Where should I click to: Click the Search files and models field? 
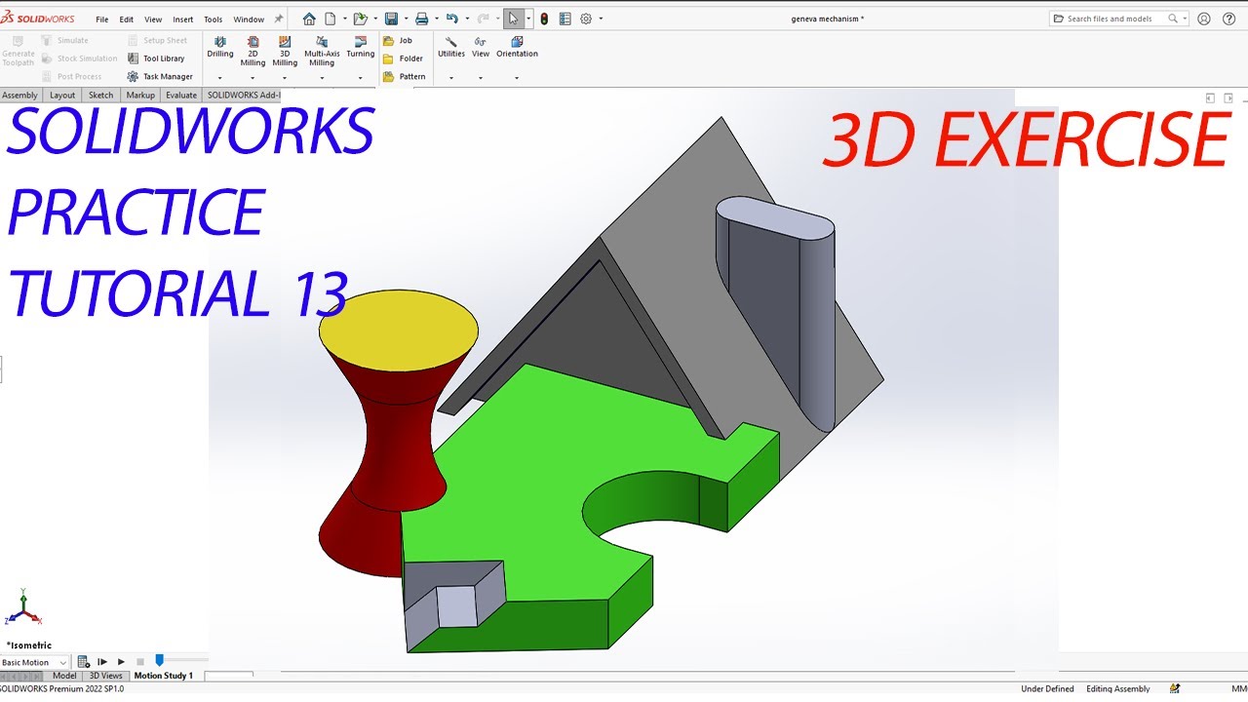[1118, 19]
